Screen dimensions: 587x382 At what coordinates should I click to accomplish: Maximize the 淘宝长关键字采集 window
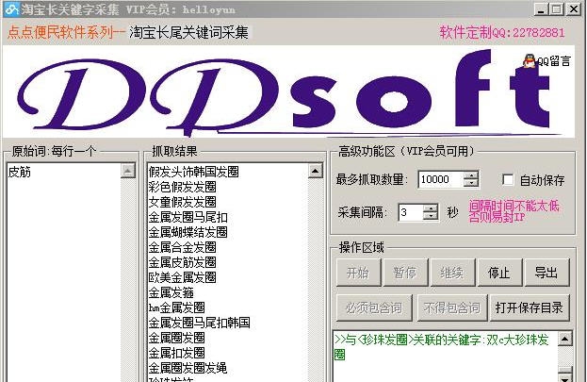(x=556, y=9)
